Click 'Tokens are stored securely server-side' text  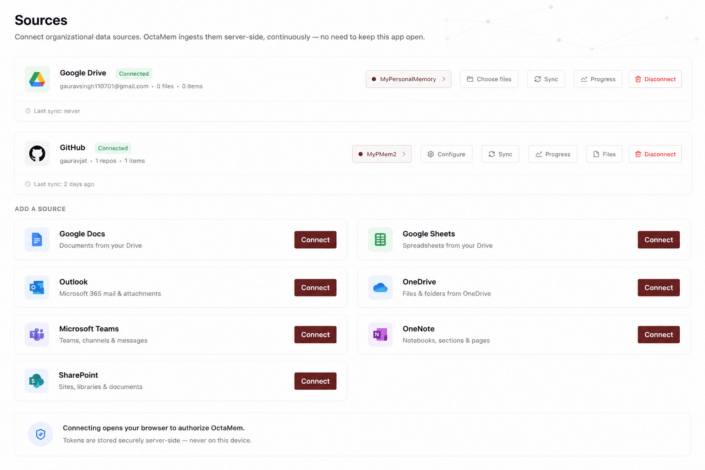click(157, 441)
